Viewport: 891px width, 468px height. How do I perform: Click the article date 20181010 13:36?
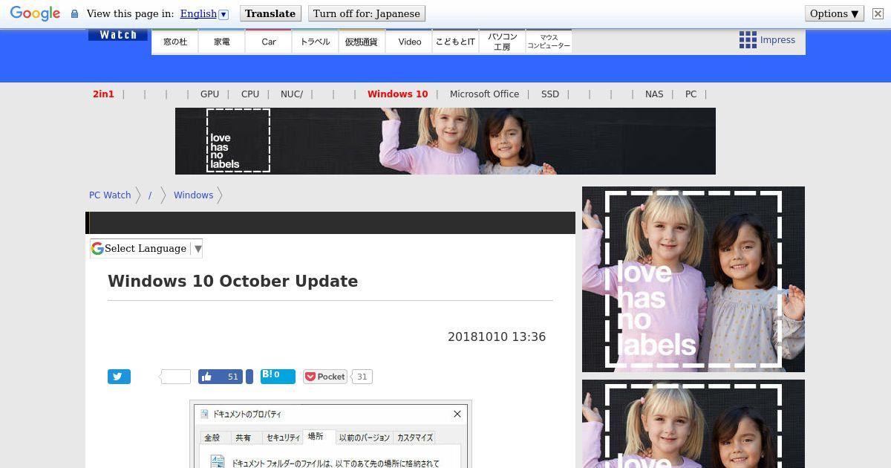[497, 337]
